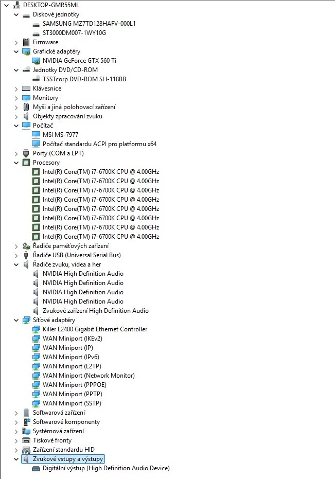Collapse the Diskové jednotky category

(x=16, y=14)
